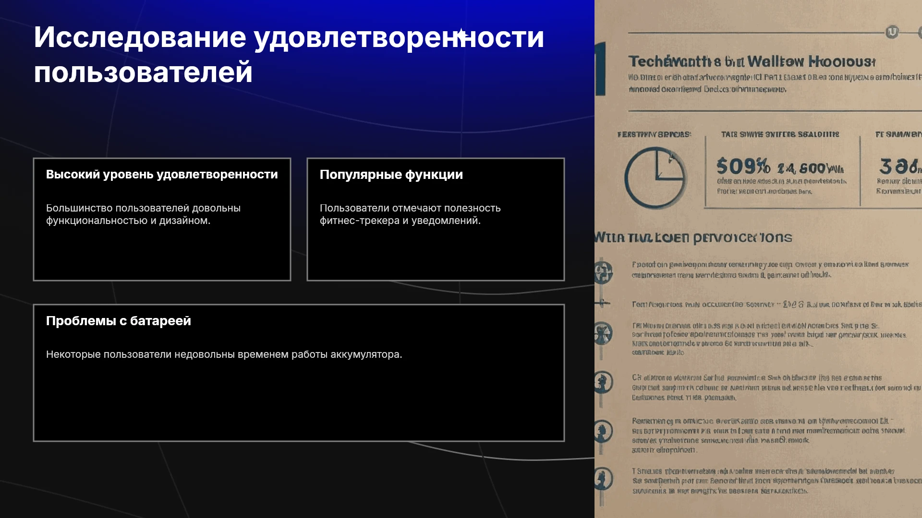
Task: Click the fifth round icon in infographic list
Action: (x=603, y=431)
